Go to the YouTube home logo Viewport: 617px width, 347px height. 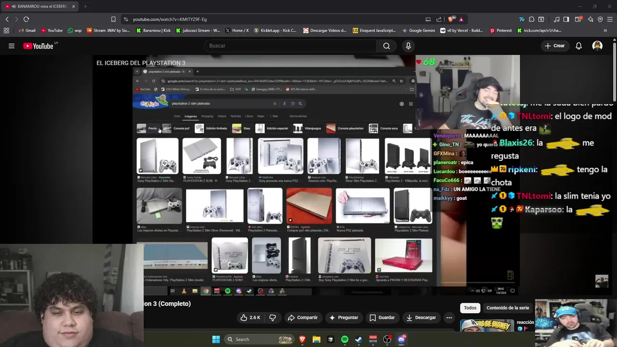pos(38,46)
